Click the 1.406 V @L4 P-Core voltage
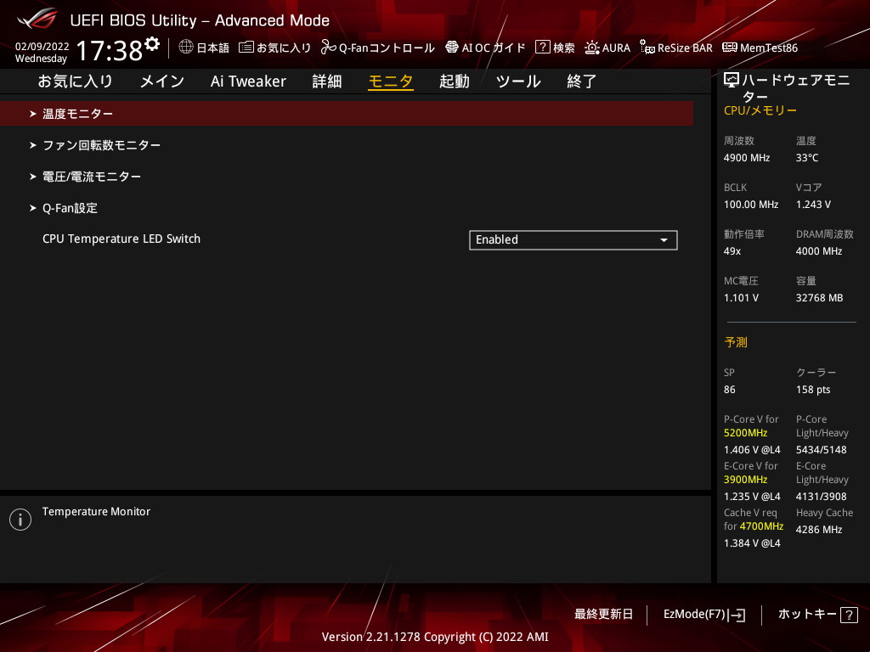 click(x=752, y=450)
